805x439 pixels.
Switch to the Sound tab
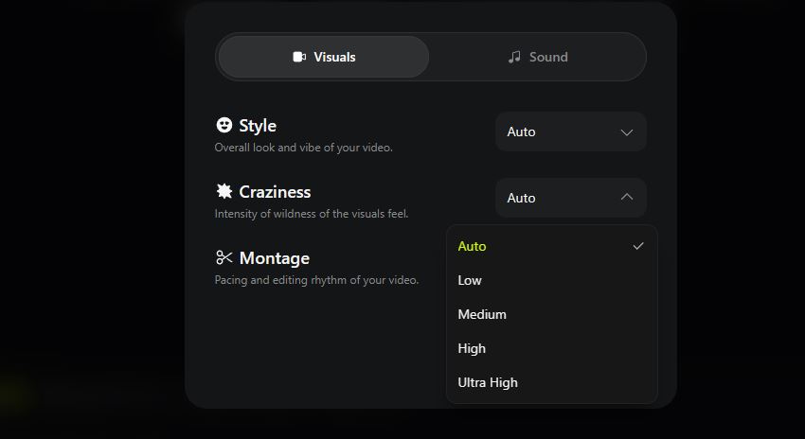(538, 57)
